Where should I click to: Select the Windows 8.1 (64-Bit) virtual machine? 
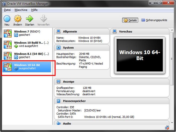27,56
